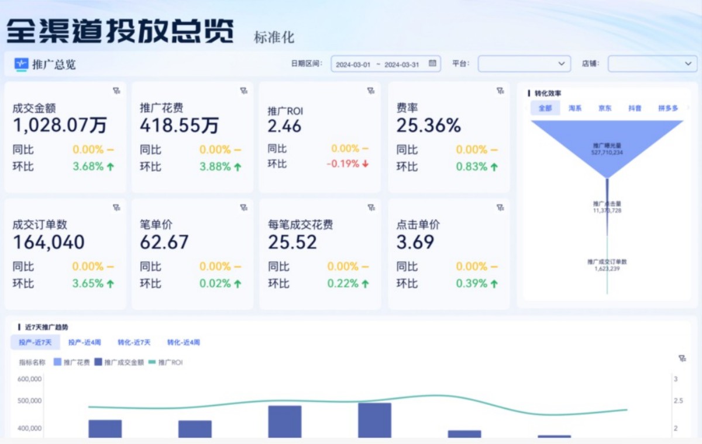Click the tallest bar in the trend chart
The width and height of the screenshot is (702, 444).
click(374, 421)
